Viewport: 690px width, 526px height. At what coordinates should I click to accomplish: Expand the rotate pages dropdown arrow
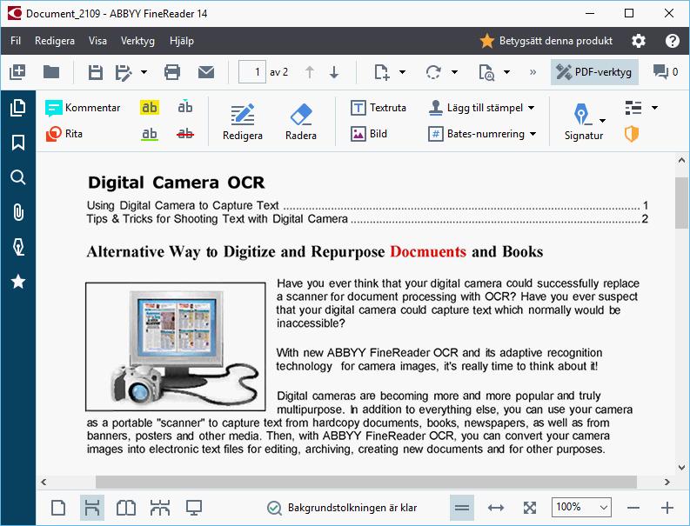(x=454, y=72)
